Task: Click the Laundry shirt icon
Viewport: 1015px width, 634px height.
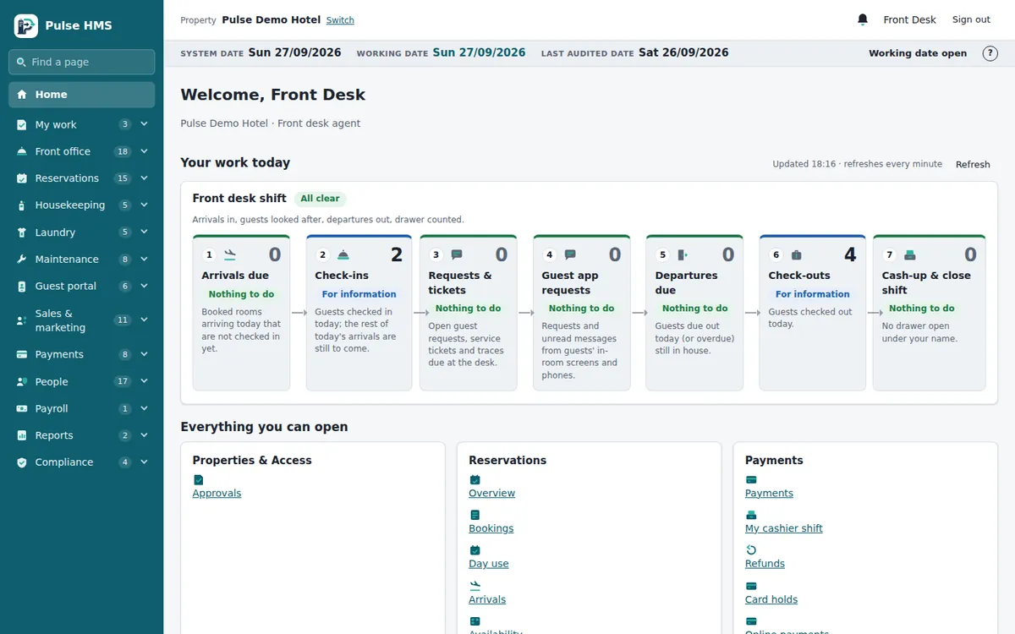Action: pos(22,232)
